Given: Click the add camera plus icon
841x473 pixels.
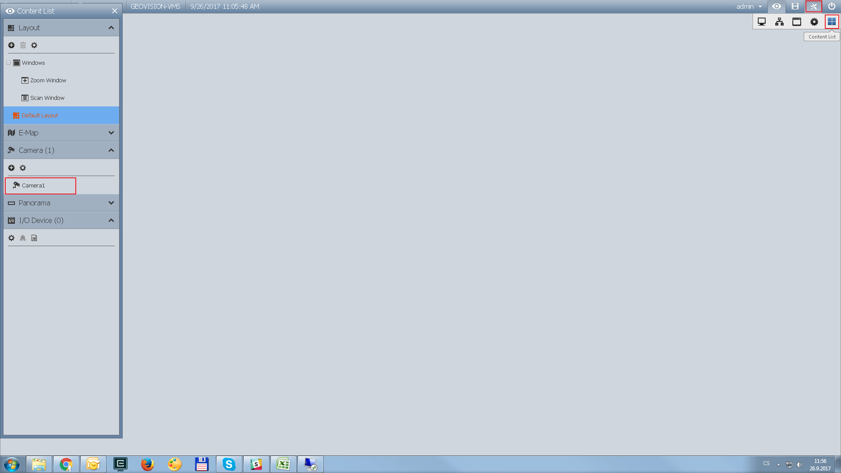Looking at the screenshot, I should click(x=11, y=168).
